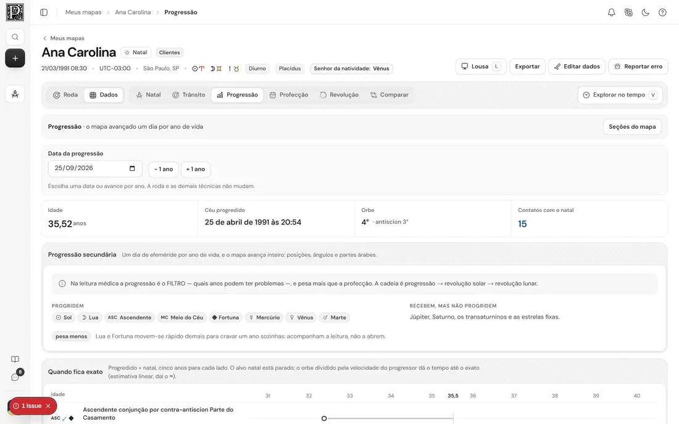Click the app logo in the sidebar

pos(15,12)
